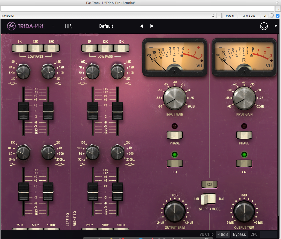Click the R channel Input Gain knob
The width and height of the screenshot is (281, 239).
pos(244,98)
